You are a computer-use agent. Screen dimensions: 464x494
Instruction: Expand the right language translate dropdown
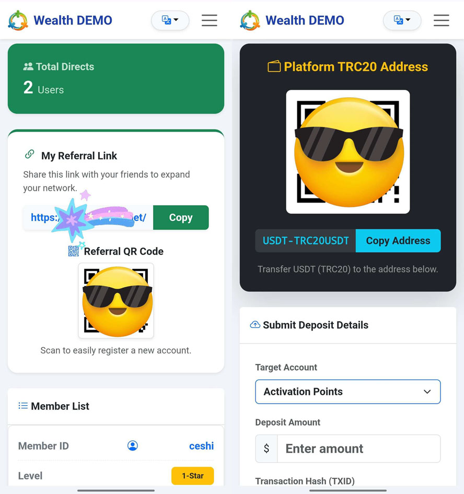click(402, 20)
